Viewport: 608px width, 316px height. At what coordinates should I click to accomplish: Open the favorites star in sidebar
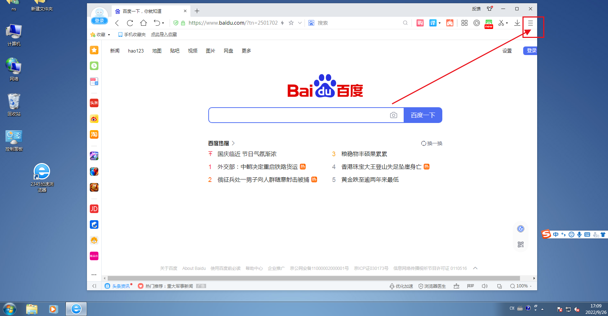tap(94, 50)
